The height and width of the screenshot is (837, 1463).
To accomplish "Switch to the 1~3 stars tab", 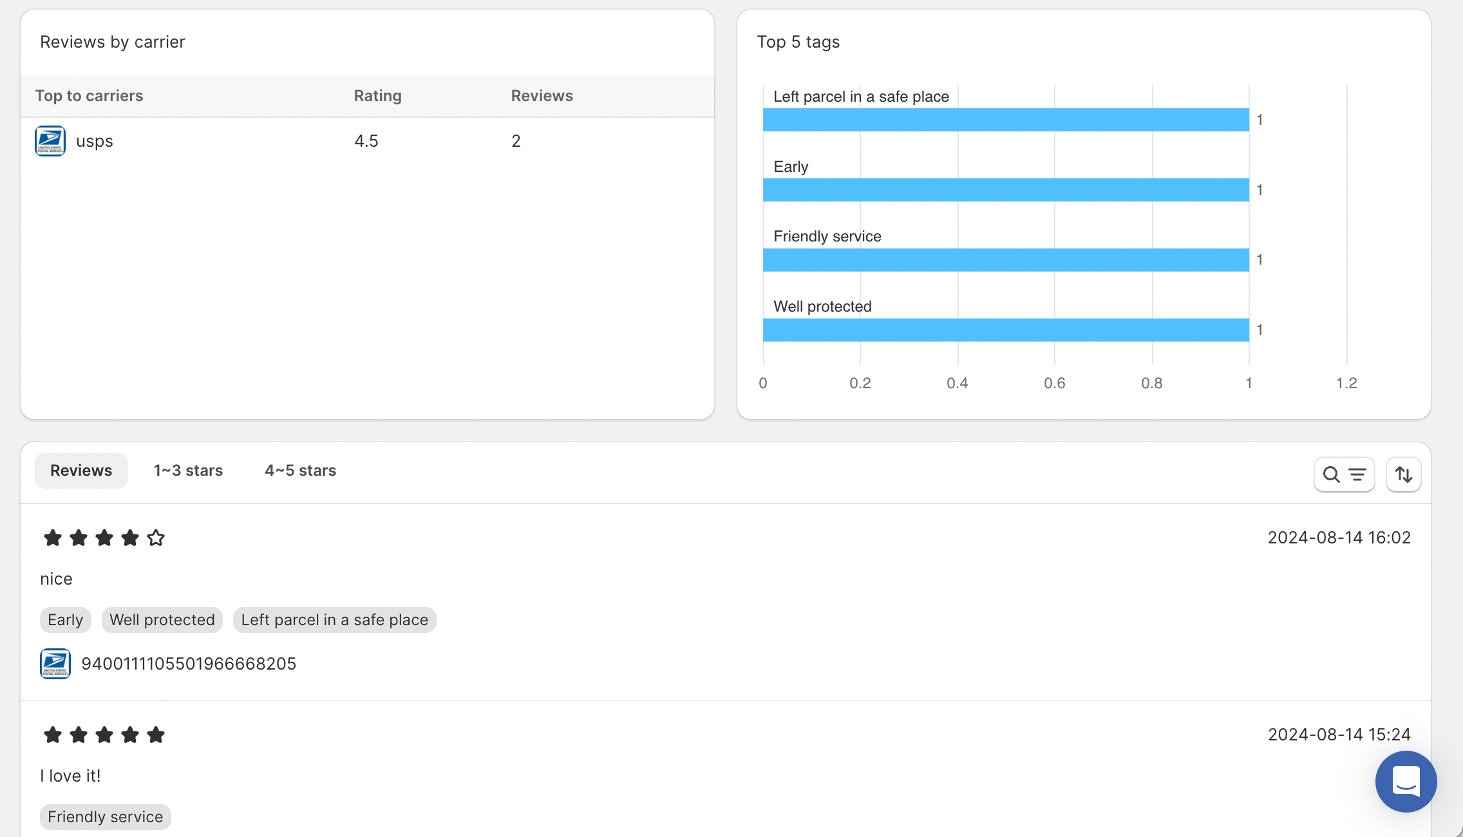I will tap(188, 471).
